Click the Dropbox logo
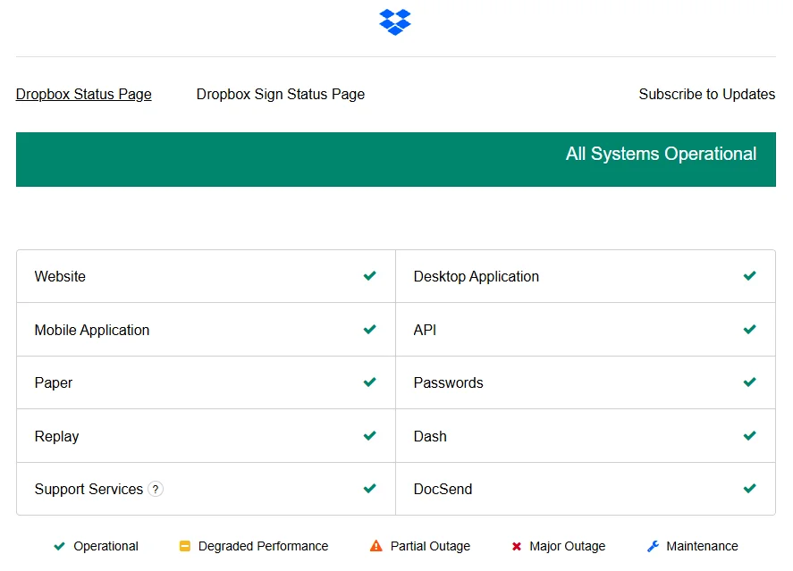793x571 pixels. 394,21
